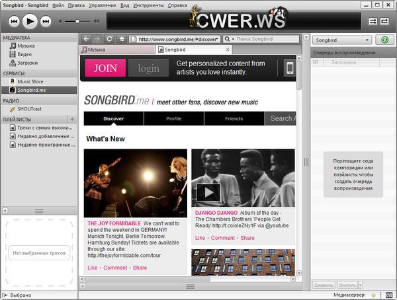397x300 pixels.
Task: Open the search engine dropdown magnifier
Action: [229, 39]
